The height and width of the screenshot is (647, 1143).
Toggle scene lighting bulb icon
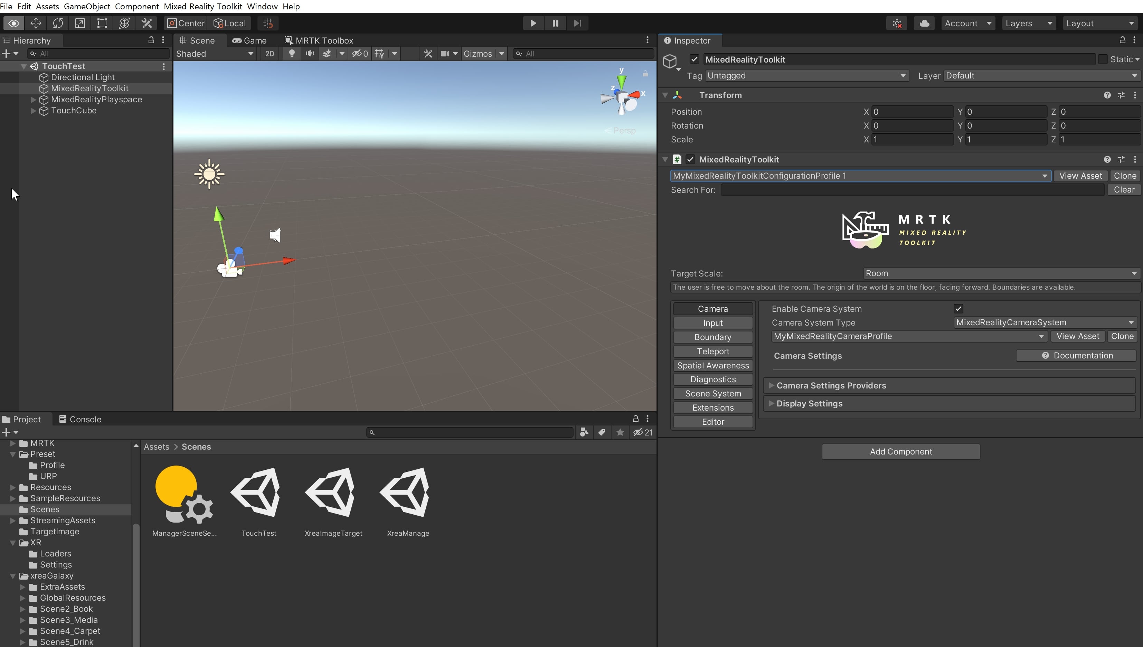[292, 53]
